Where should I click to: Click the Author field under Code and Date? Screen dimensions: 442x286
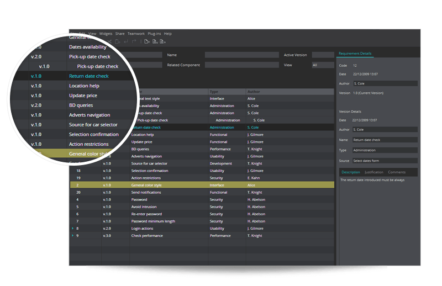pyautogui.click(x=385, y=84)
